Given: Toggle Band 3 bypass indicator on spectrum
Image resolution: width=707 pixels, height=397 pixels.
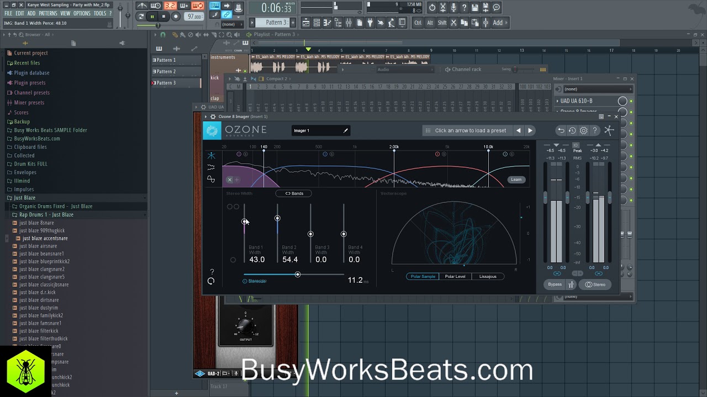Looking at the screenshot, I should tap(437, 154).
